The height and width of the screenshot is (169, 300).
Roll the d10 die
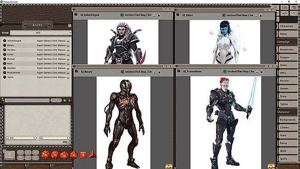click(x=65, y=155)
